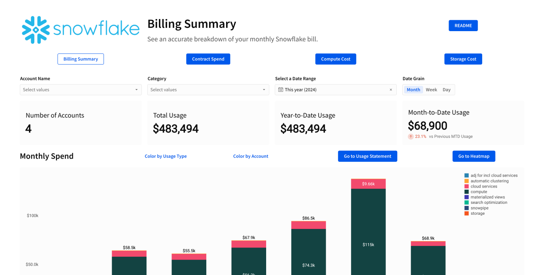Click the Total Usage card heading
542x275 pixels.
point(170,115)
